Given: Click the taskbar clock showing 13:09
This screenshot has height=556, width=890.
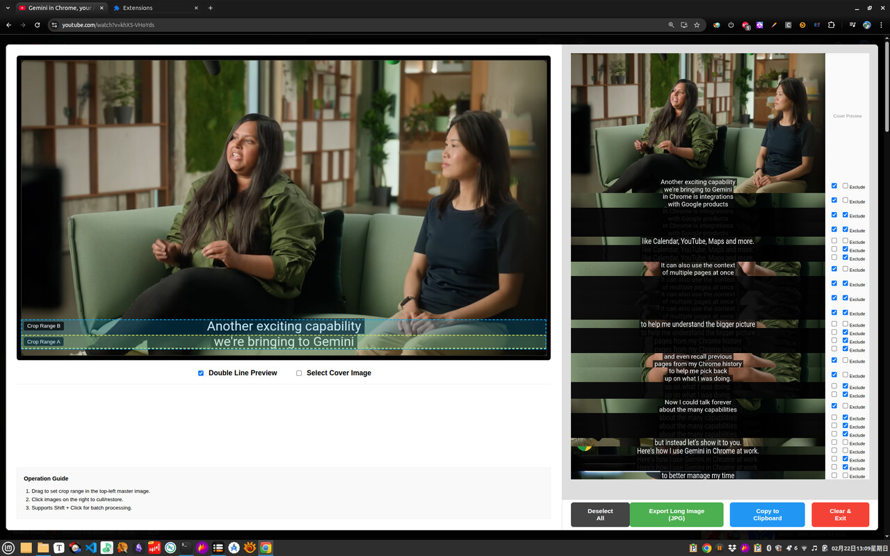Looking at the screenshot, I should (x=859, y=548).
